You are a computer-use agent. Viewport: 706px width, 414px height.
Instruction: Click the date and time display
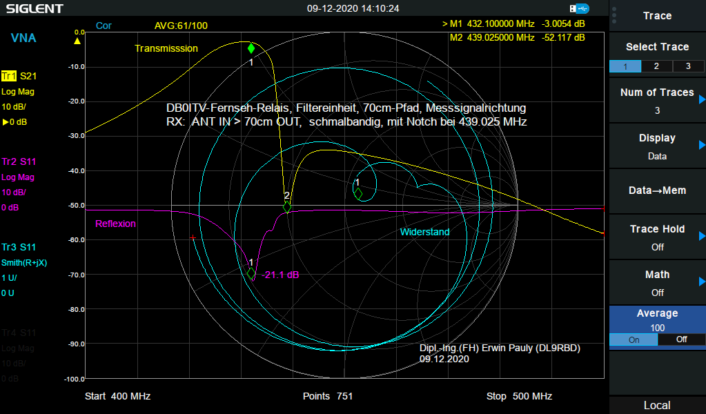click(353, 8)
